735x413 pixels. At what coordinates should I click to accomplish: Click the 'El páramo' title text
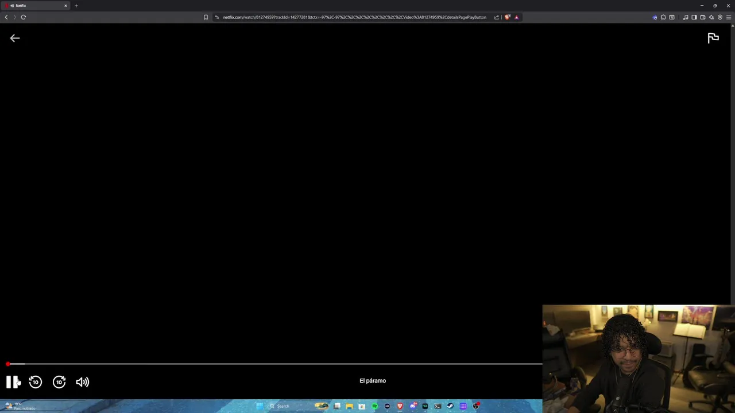tap(373, 381)
